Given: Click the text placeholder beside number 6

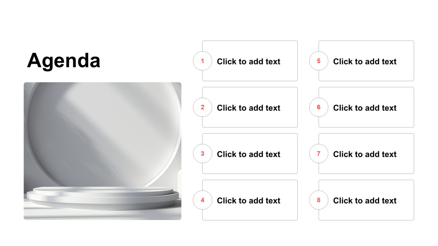Looking at the screenshot, I should [x=366, y=107].
